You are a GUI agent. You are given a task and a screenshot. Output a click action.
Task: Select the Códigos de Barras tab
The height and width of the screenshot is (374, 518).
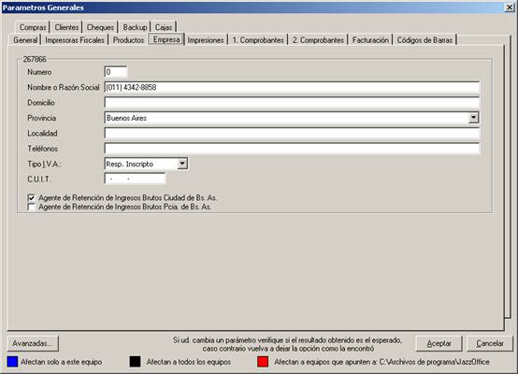pos(424,40)
